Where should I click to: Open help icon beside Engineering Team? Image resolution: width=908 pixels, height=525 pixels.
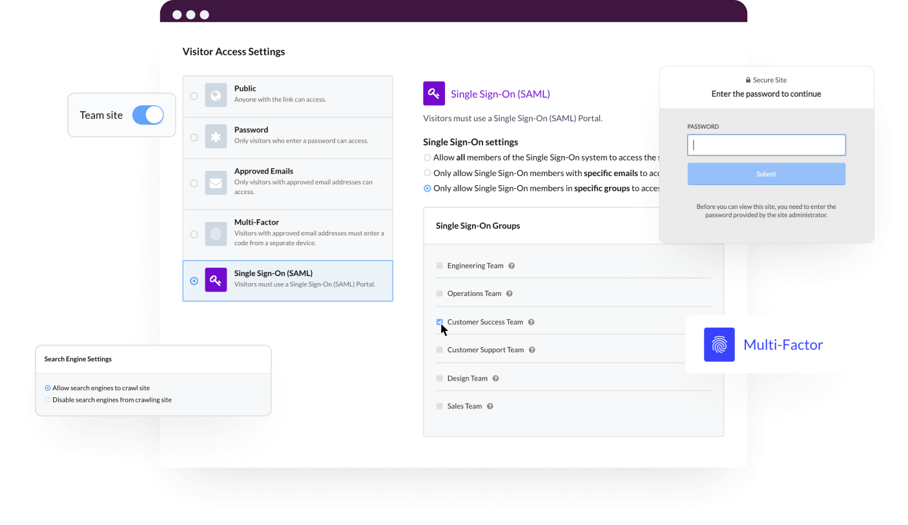point(511,266)
